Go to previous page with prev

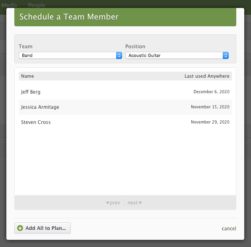point(113,203)
